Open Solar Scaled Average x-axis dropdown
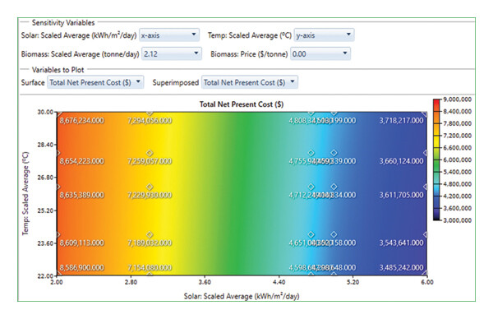The height and width of the screenshot is (319, 493). point(168,35)
